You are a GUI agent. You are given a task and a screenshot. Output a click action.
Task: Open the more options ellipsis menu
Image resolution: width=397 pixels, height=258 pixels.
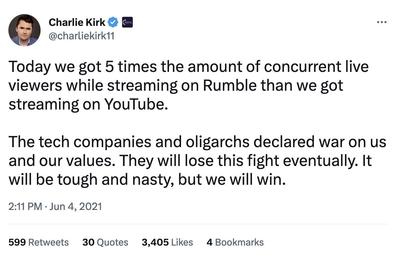pyautogui.click(x=382, y=22)
